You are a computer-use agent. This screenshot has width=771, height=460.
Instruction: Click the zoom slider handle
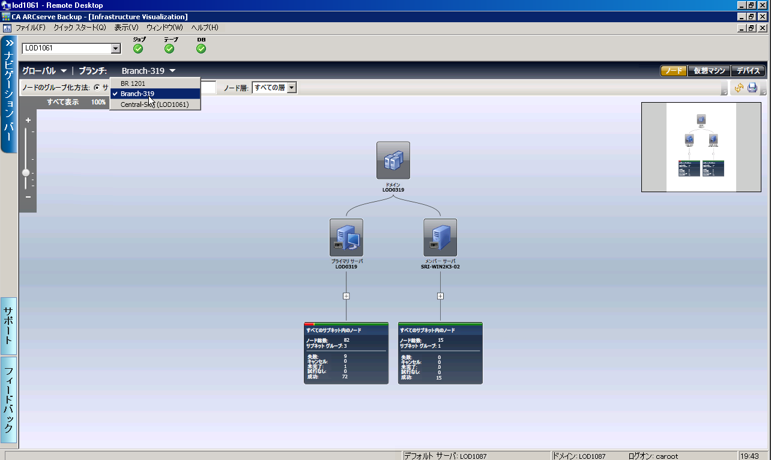tap(26, 172)
